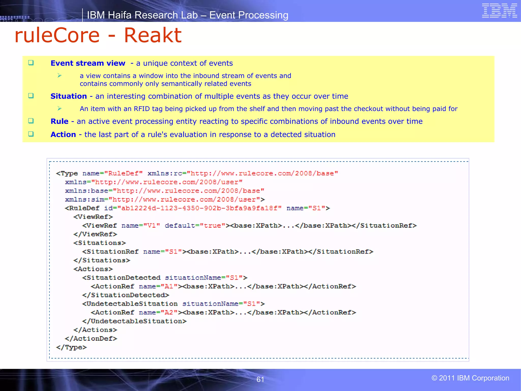Click the closing '</SituationDetected>' tag
521x391 pixels.
click(126, 295)
